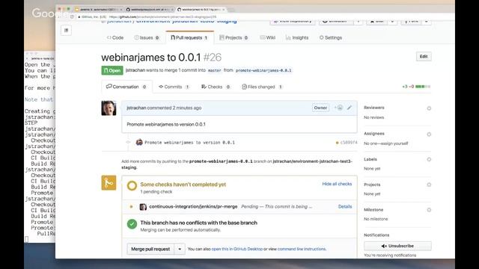Click the promote-webinarjames-0.0.1 source branch label
This screenshot has width=479, height=269.
click(263, 70)
